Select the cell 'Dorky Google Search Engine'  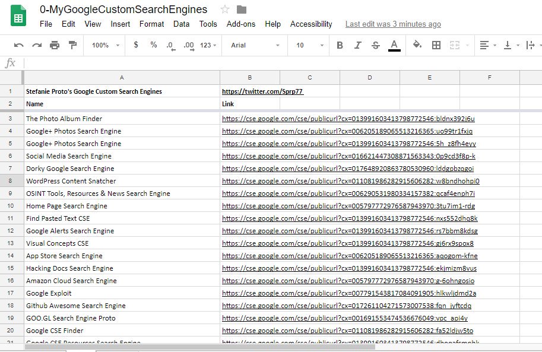pyautogui.click(x=122, y=169)
